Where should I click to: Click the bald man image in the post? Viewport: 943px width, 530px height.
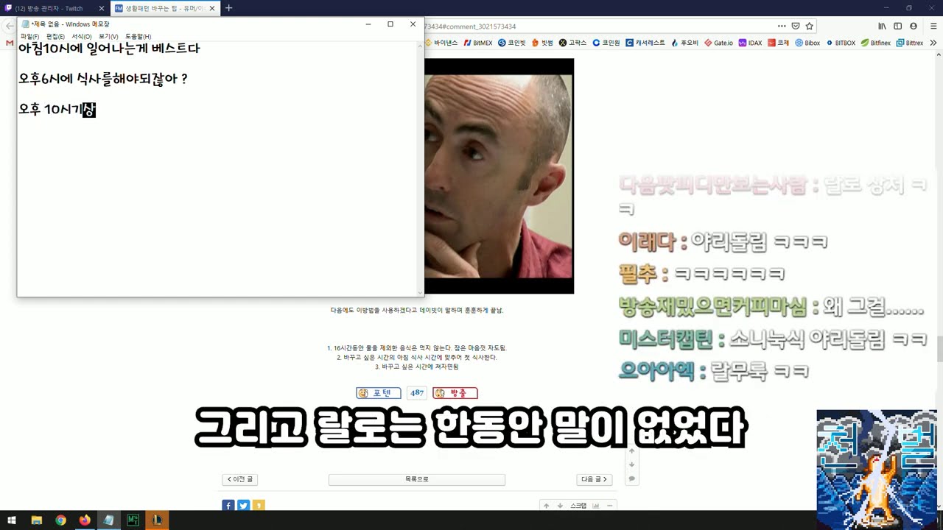point(499,176)
